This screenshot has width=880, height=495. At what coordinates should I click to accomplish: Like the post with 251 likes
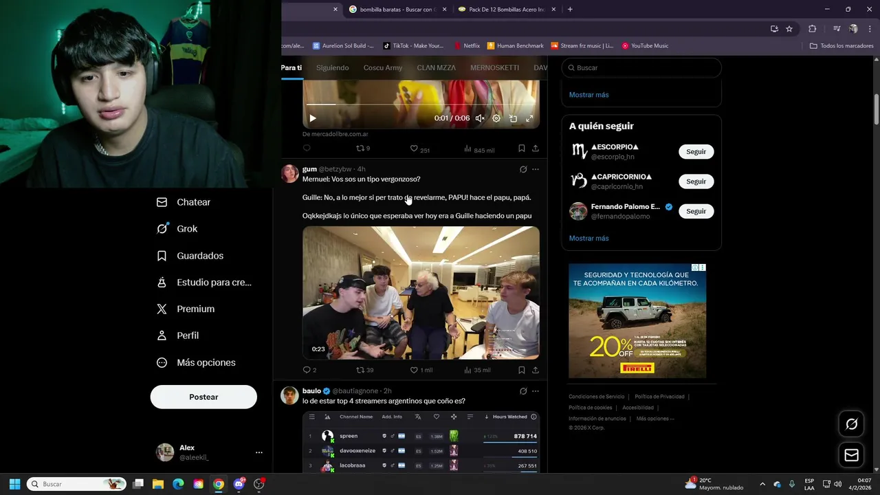419,148
